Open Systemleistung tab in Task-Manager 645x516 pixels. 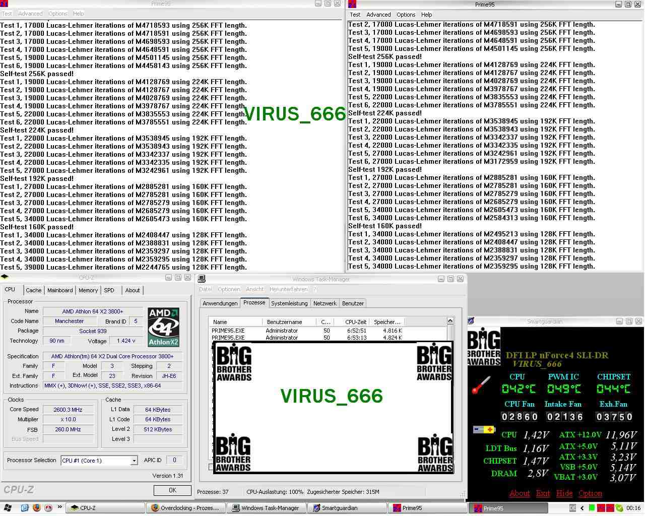[289, 303]
